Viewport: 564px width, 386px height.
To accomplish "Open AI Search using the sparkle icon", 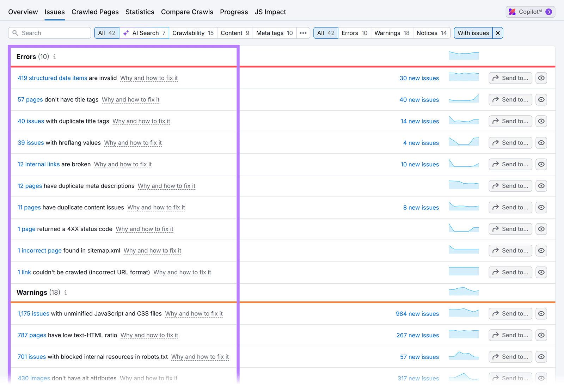I will click(126, 33).
